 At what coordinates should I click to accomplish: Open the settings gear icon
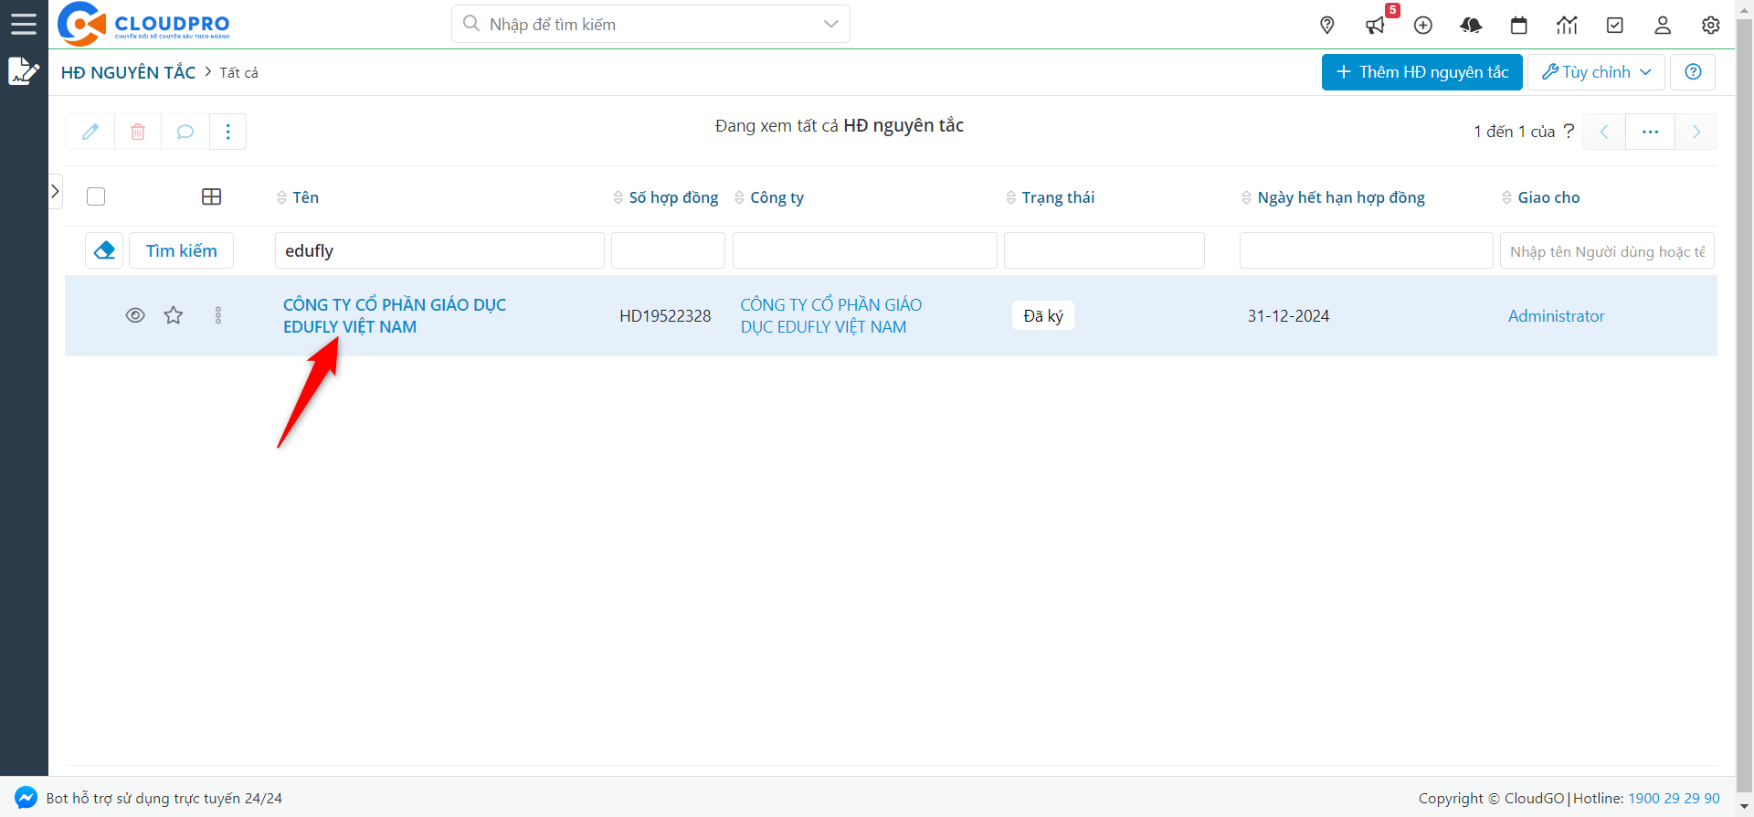click(1711, 25)
